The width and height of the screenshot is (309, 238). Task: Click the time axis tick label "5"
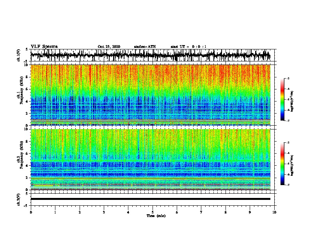coord(153,212)
